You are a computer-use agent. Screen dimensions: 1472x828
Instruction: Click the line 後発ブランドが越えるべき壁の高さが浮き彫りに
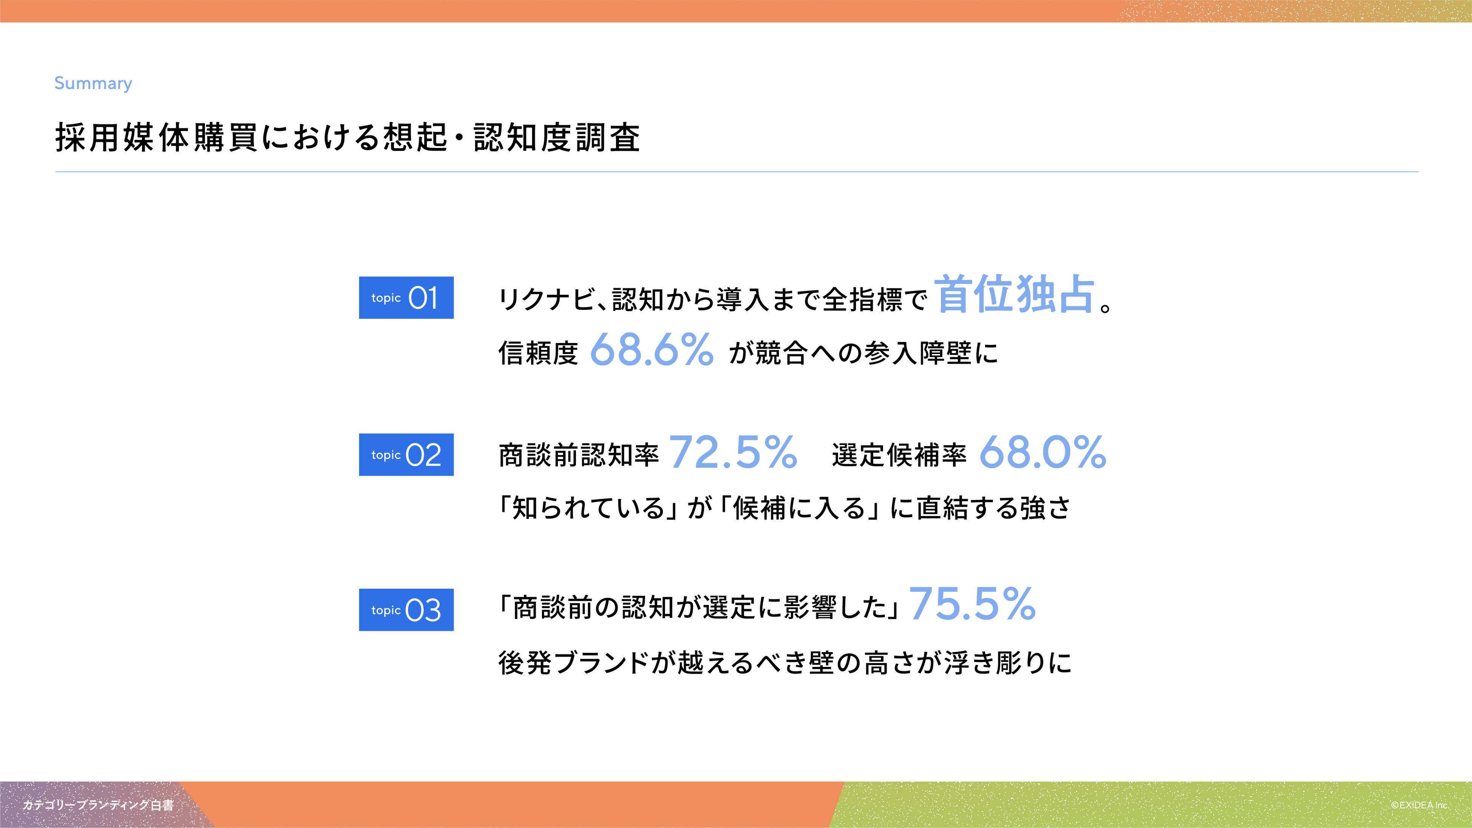[x=784, y=663]
